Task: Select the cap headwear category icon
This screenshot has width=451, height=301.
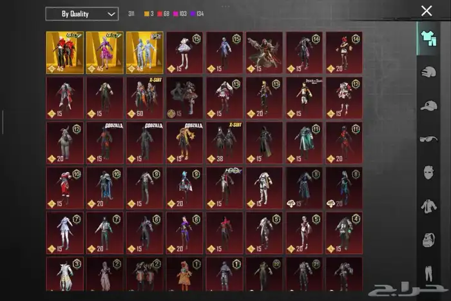Action: tap(428, 105)
